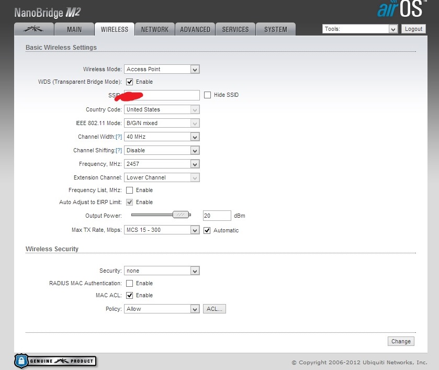Click the Logout button
The width and height of the screenshot is (439, 370).
pos(413,29)
